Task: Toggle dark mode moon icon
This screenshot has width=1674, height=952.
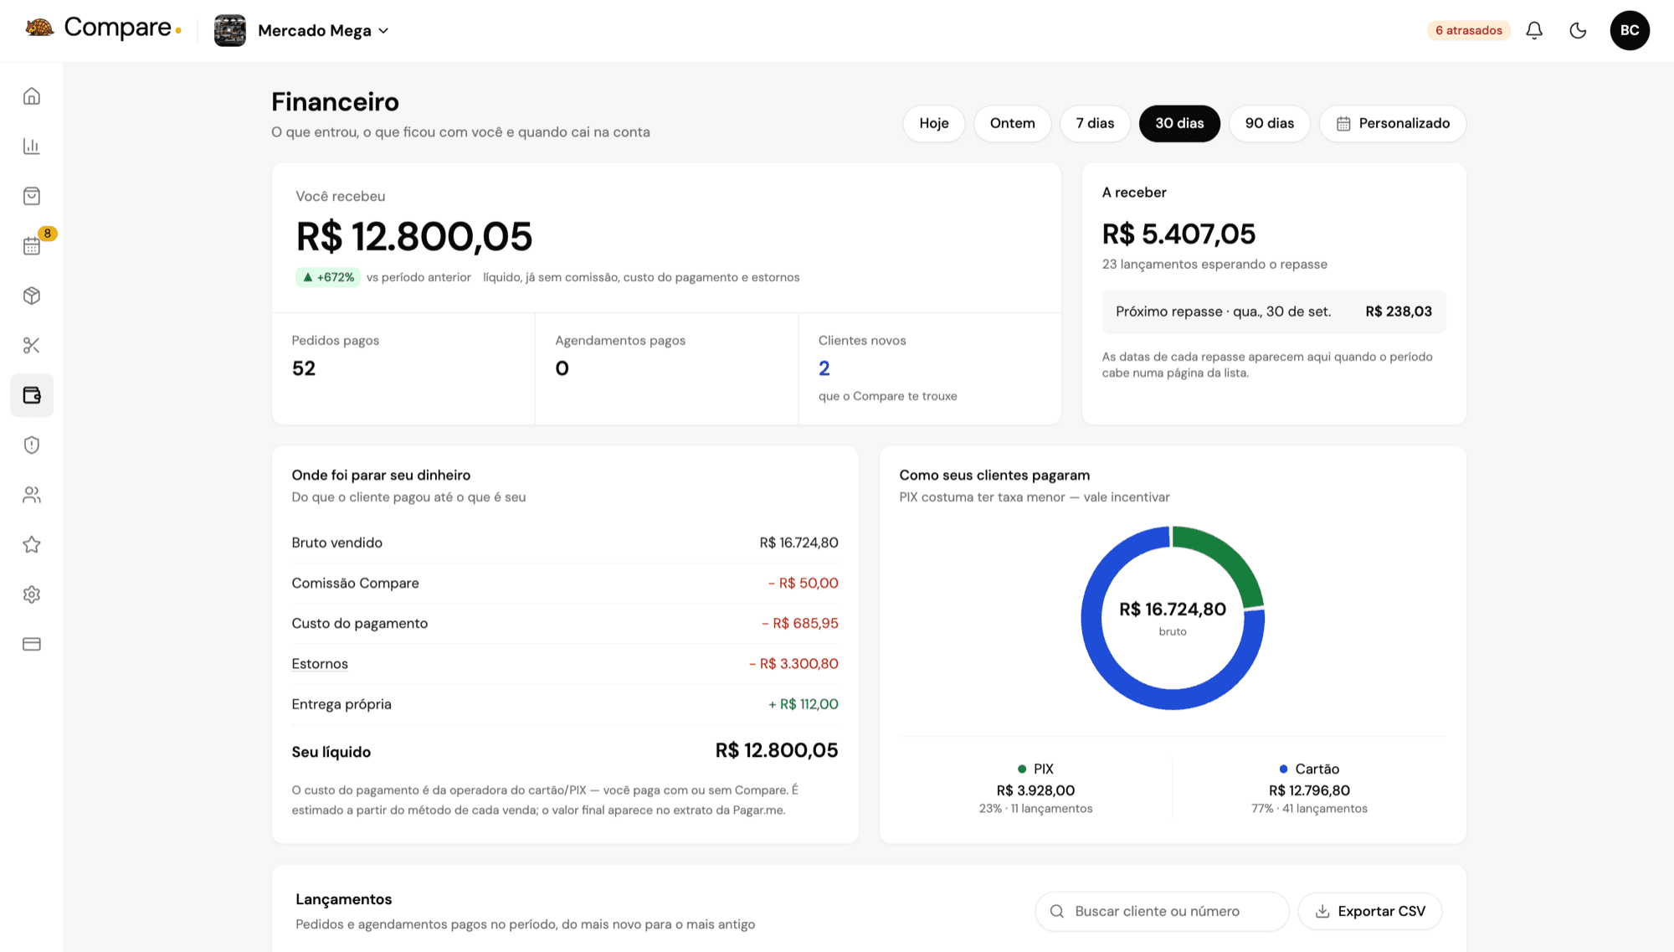Action: (1578, 31)
